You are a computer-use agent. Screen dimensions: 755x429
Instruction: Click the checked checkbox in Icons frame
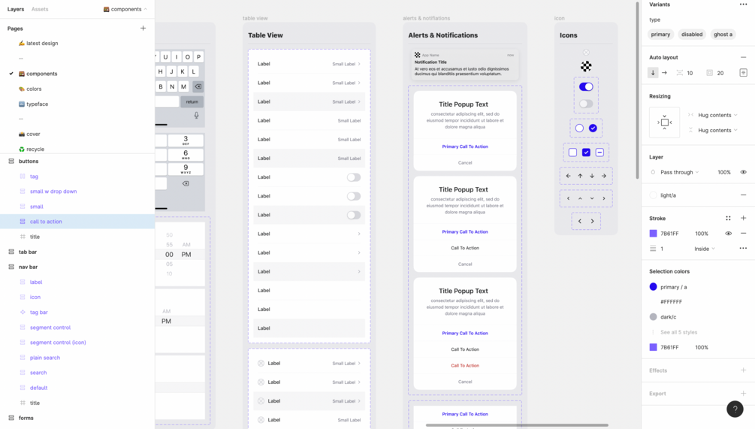tap(586, 153)
